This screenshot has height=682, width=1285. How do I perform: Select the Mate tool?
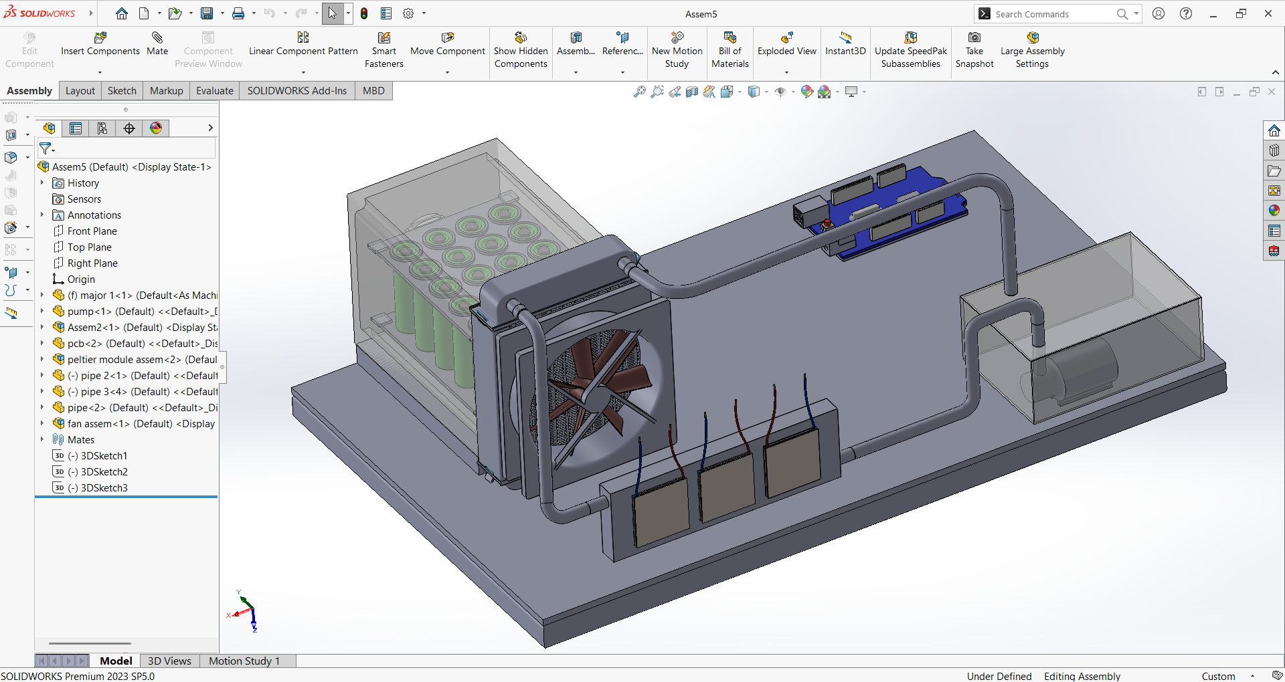point(157,38)
